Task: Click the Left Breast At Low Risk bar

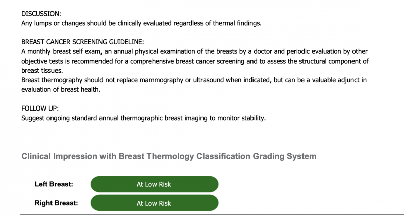Action: [154, 184]
